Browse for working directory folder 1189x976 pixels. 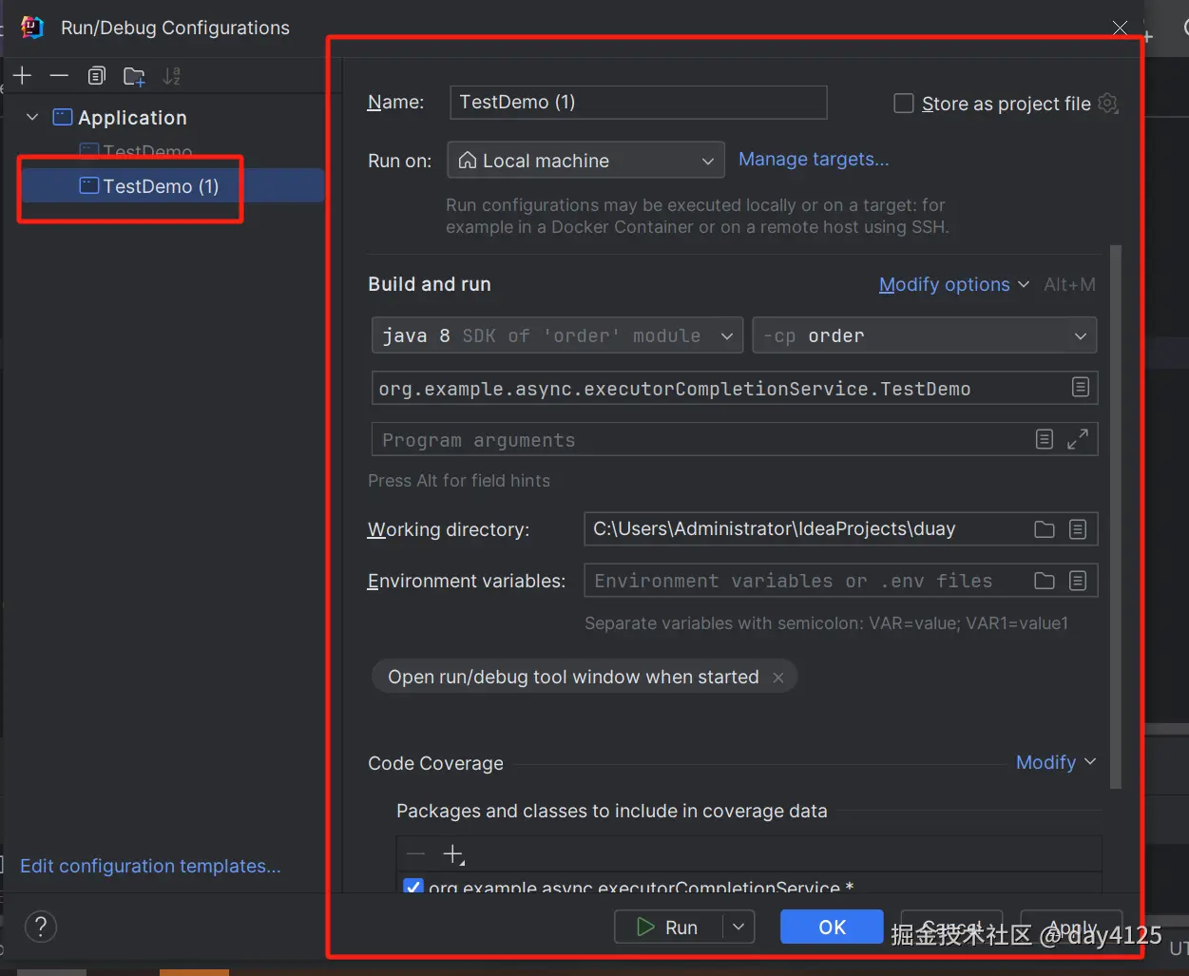pyautogui.click(x=1045, y=529)
